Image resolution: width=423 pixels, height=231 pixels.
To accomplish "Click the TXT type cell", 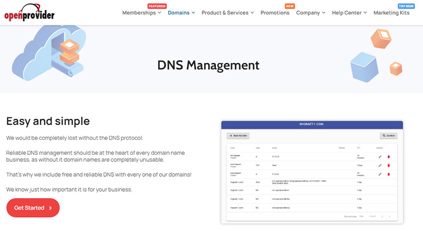I will pyautogui.click(x=257, y=165).
